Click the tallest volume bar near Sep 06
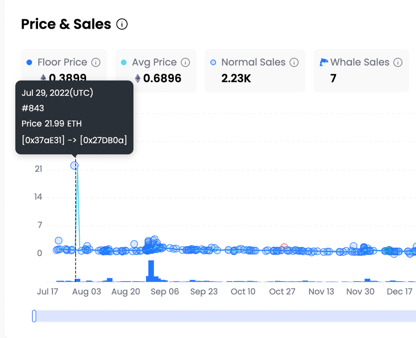The image size is (416, 338). click(151, 271)
